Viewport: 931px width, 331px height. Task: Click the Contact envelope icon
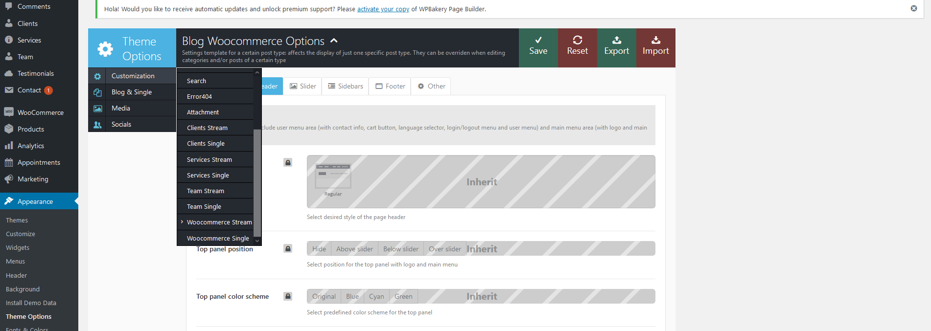pos(9,90)
